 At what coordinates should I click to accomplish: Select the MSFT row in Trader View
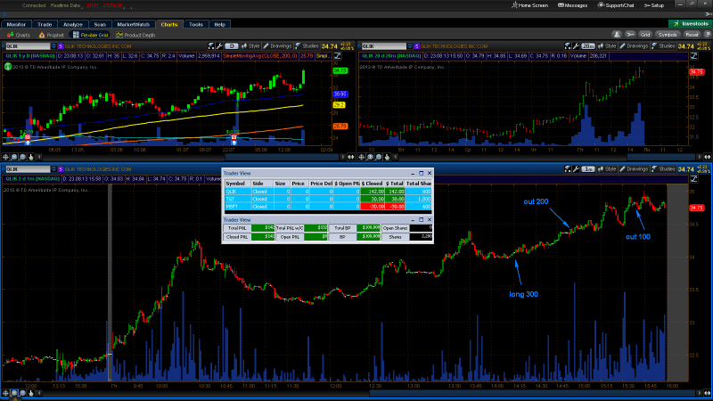click(x=328, y=207)
